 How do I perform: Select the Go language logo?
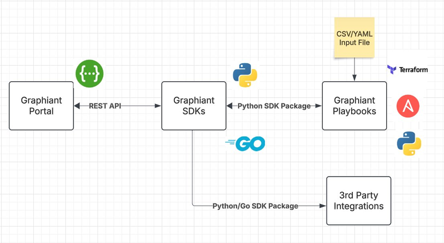(x=245, y=144)
